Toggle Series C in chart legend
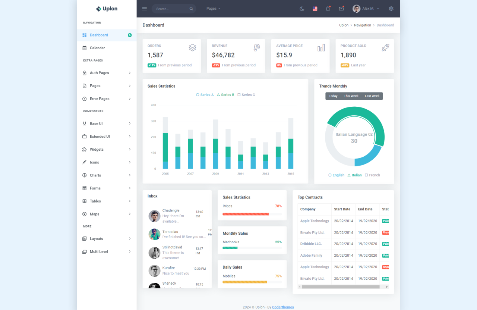477x310 pixels. coord(246,95)
